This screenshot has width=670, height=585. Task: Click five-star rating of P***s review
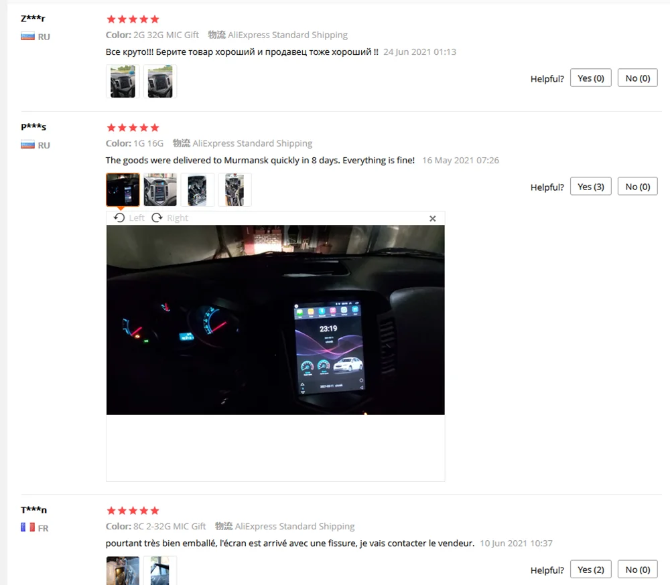(x=133, y=128)
